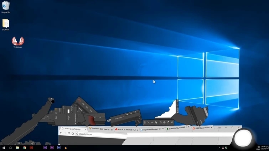Image resolution: width=269 pixels, height=151 pixels.
Task: Click the Edit menu on broken Animate fragment
Action: [x=87, y=107]
